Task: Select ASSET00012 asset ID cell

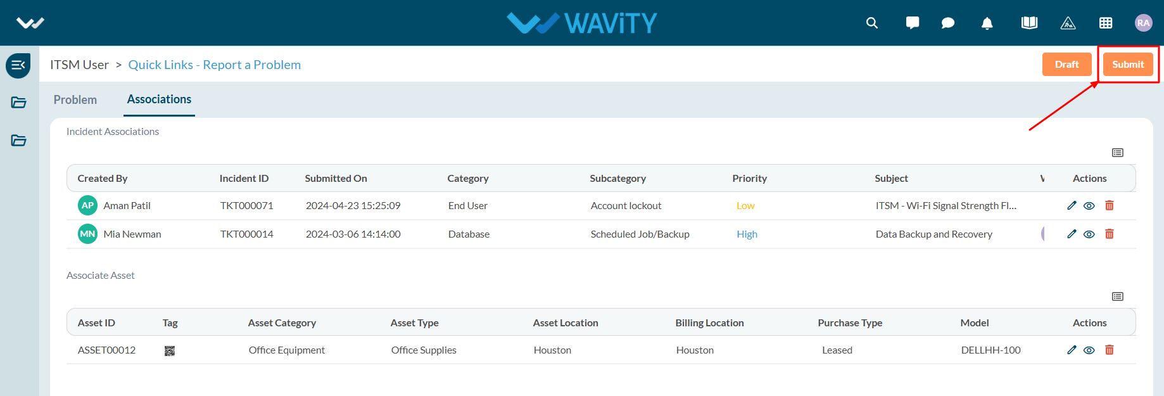Action: 106,350
